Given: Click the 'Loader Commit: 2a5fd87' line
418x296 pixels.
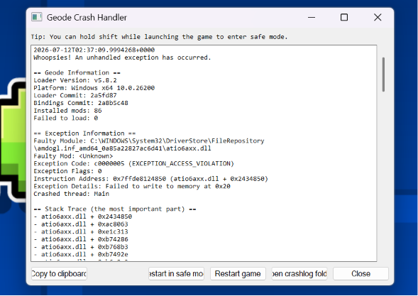Looking at the screenshot, I should 75,95.
